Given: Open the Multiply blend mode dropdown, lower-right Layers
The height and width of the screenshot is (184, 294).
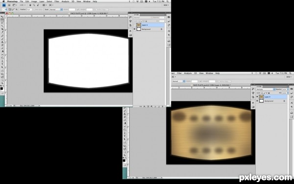Looking at the screenshot, I should [x=266, y=89].
